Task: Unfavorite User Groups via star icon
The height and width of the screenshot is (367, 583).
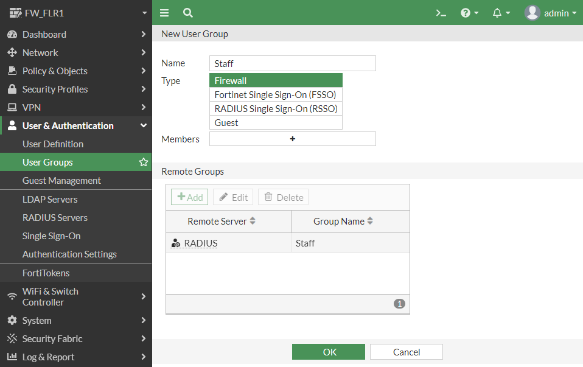Action: tap(143, 162)
